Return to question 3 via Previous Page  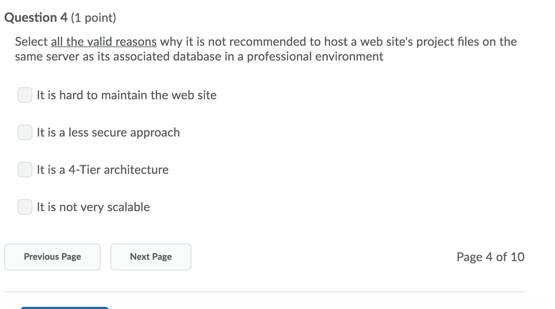pyautogui.click(x=52, y=257)
